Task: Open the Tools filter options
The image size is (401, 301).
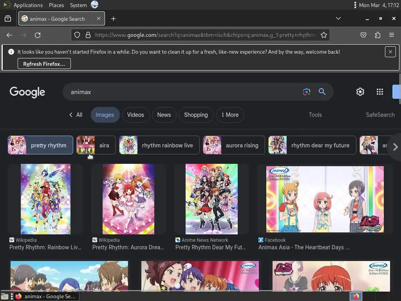Action: pyautogui.click(x=315, y=115)
